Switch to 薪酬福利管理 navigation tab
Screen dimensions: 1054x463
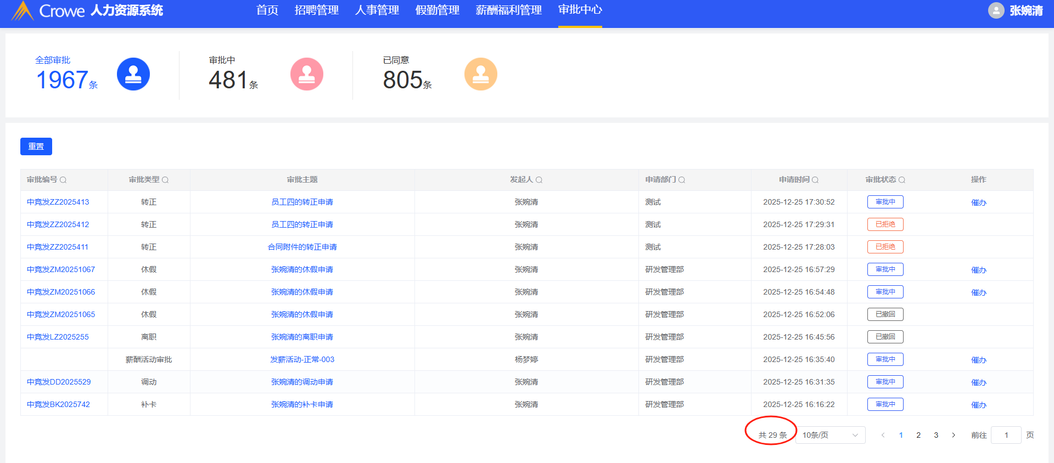[x=508, y=10]
